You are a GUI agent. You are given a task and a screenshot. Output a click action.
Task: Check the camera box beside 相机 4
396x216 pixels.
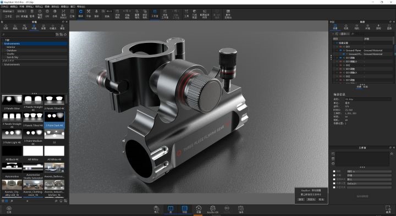(x=334, y=171)
